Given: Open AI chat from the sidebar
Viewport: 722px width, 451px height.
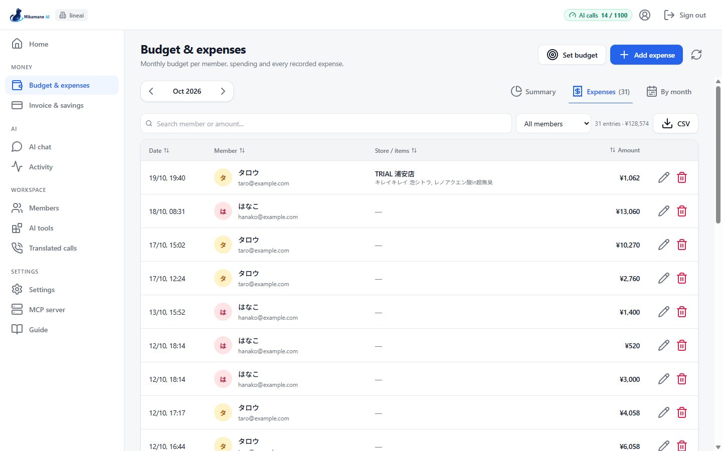Looking at the screenshot, I should click(x=62, y=147).
